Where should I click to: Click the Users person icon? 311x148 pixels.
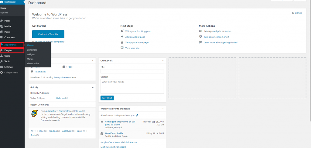[2, 56]
